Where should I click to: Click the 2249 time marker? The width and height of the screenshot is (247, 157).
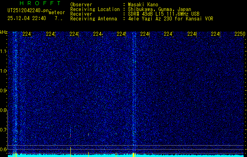[216, 34]
